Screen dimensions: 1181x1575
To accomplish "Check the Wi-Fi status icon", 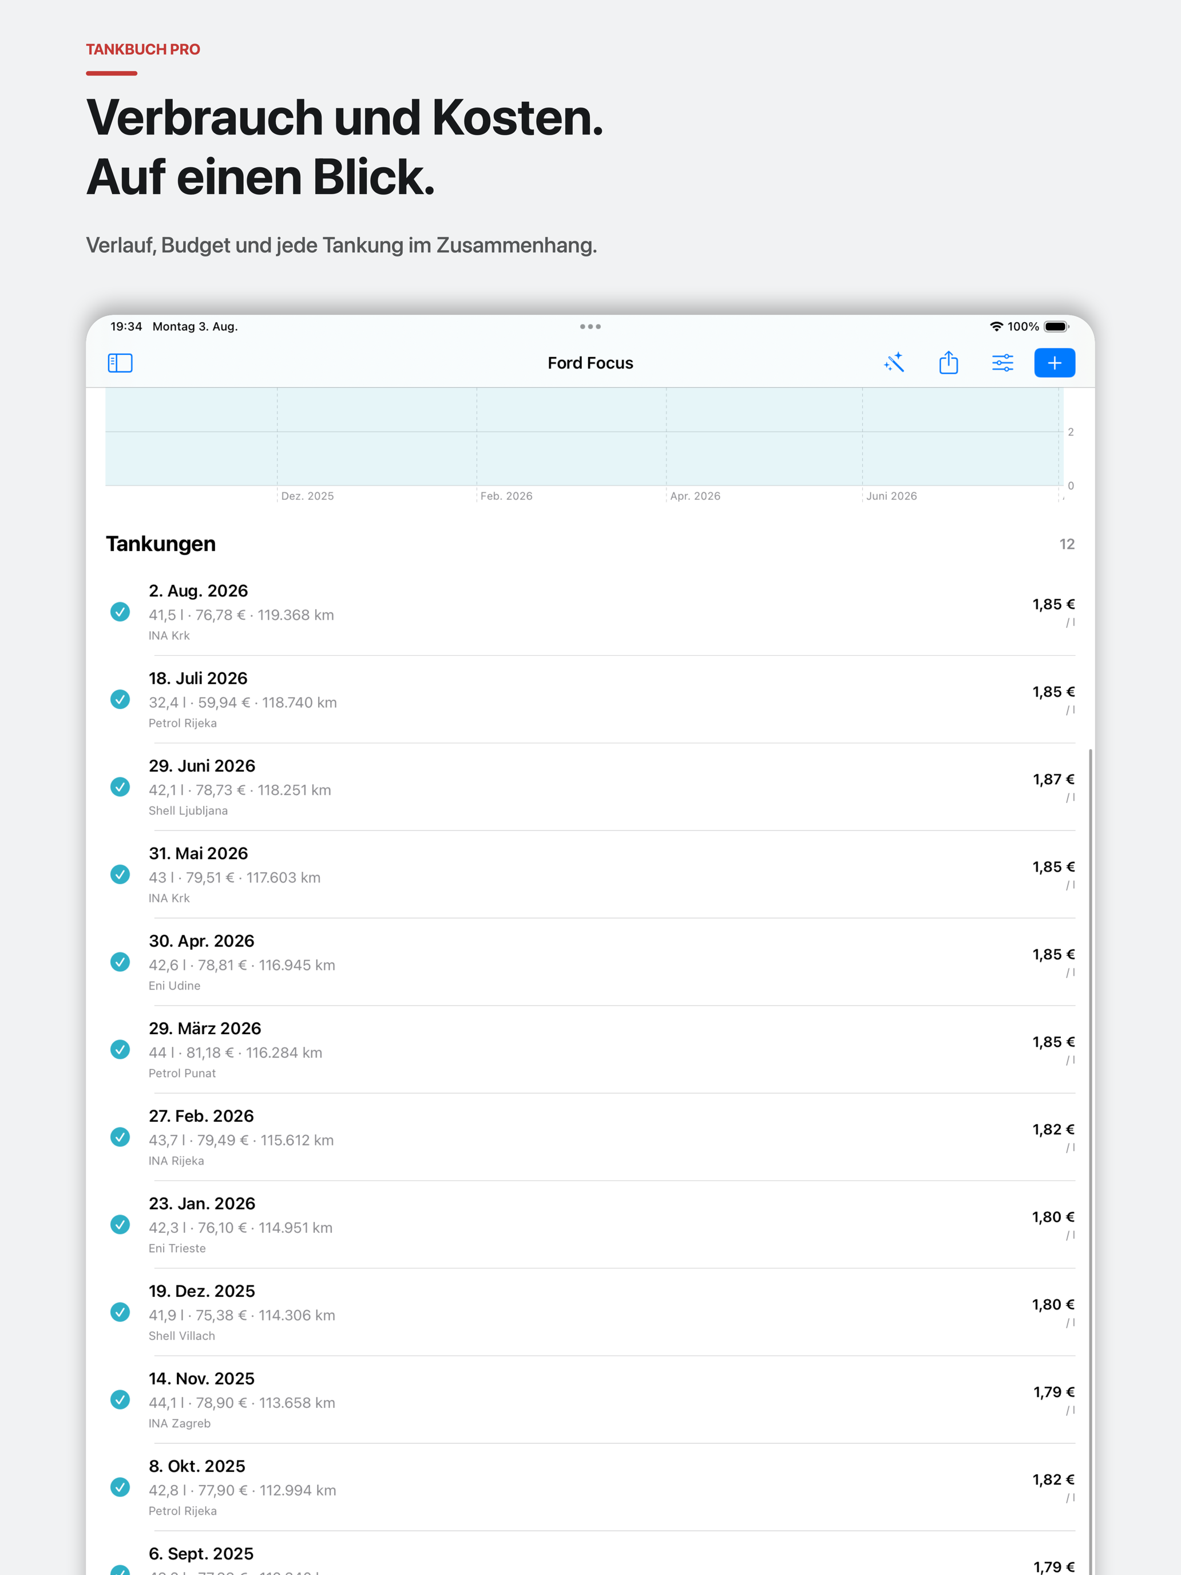I will tap(996, 327).
